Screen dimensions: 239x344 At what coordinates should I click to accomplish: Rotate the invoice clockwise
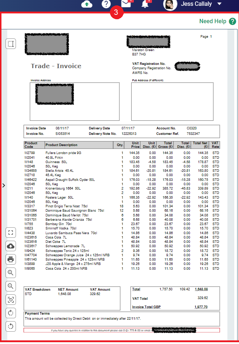(x=11, y=313)
